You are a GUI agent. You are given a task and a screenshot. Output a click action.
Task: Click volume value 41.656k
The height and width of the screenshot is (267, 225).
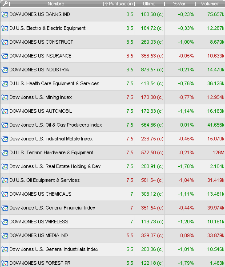(x=216, y=125)
